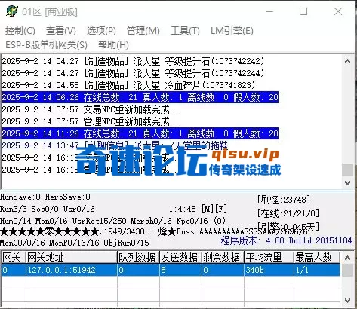357x309 pixels.
Task: Open the 查看(V) menu
Action: 61,31
